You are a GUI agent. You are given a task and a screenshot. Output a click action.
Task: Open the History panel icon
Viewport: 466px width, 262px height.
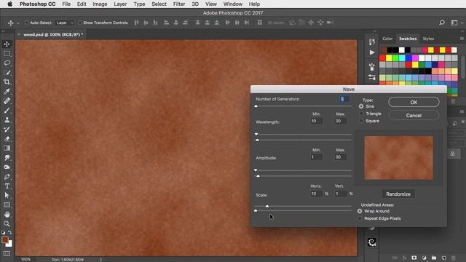point(372,42)
